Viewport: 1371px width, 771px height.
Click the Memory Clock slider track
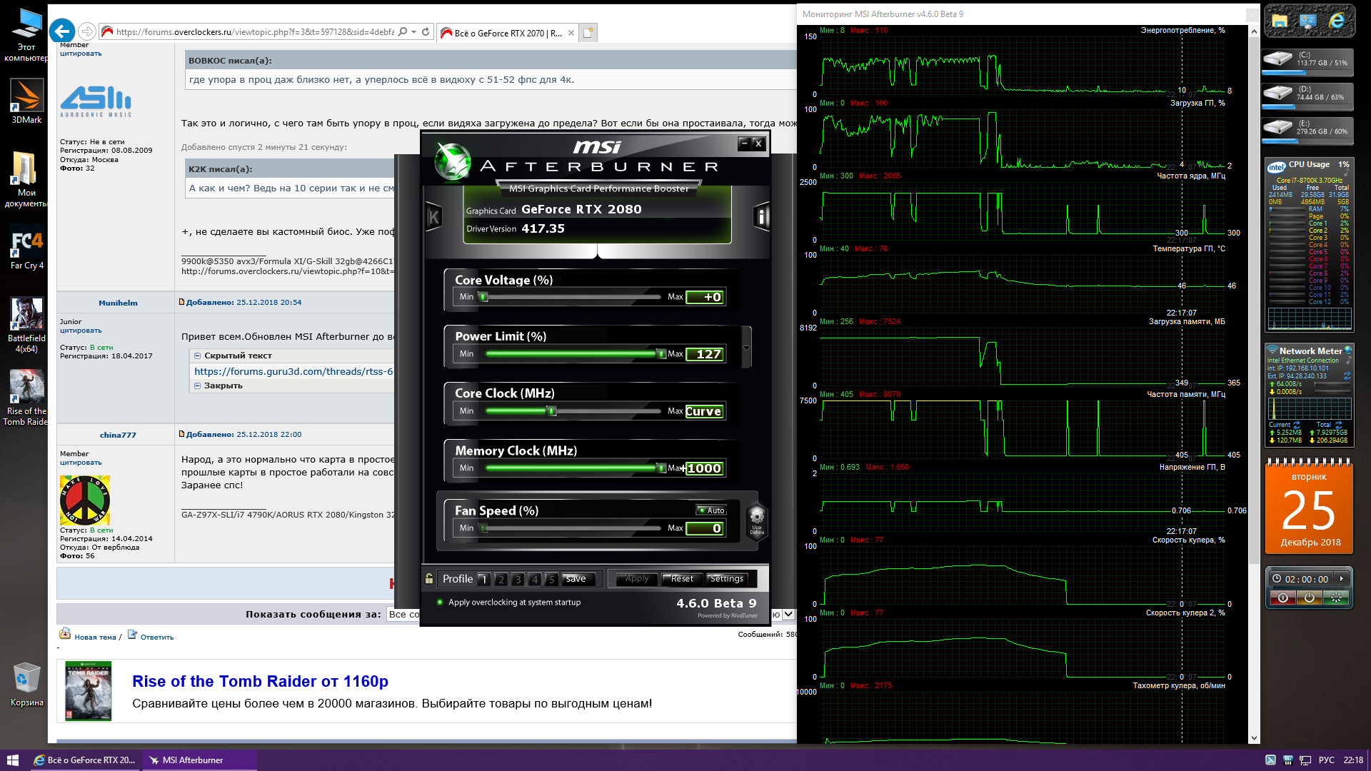(571, 468)
